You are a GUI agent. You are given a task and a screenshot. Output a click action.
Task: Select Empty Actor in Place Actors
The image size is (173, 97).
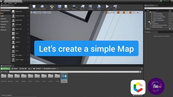[20, 11]
